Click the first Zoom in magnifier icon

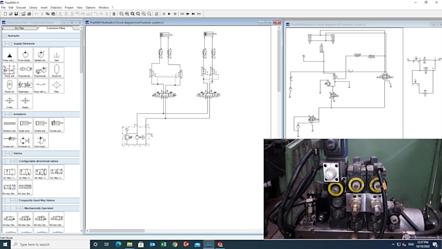(122, 14)
